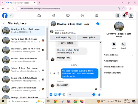Open Tamia conversation in list
The height and width of the screenshot is (104, 138).
(23, 40)
